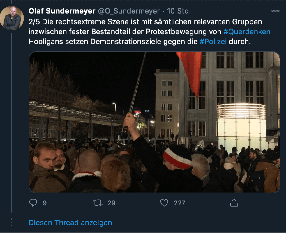Open the @O_Sundermeyer handle link

pyautogui.click(x=129, y=11)
